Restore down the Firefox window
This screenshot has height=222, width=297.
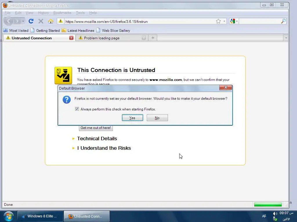click(x=271, y=5)
